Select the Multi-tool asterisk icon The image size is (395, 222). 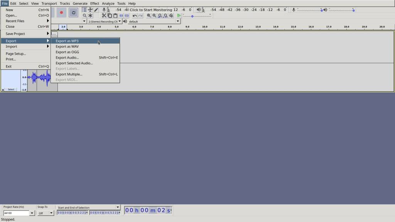coord(90,15)
